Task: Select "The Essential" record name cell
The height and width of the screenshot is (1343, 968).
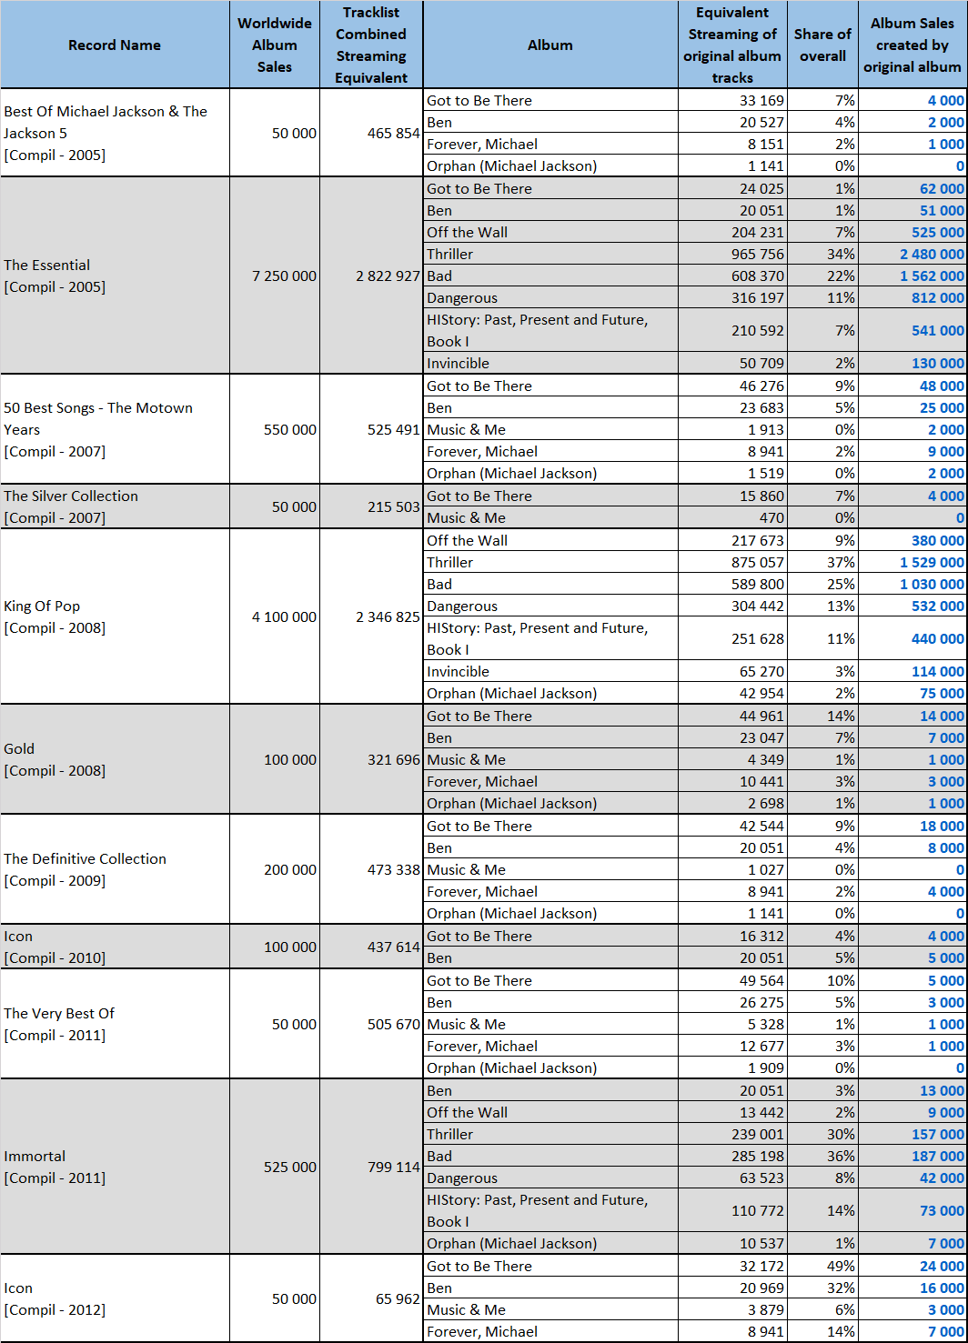Action: click(115, 276)
